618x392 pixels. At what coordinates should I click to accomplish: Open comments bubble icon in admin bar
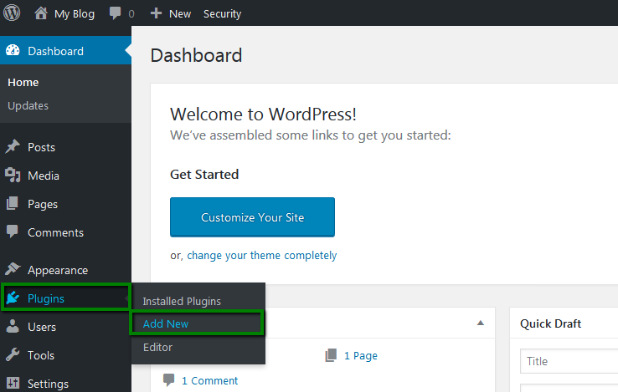click(116, 14)
